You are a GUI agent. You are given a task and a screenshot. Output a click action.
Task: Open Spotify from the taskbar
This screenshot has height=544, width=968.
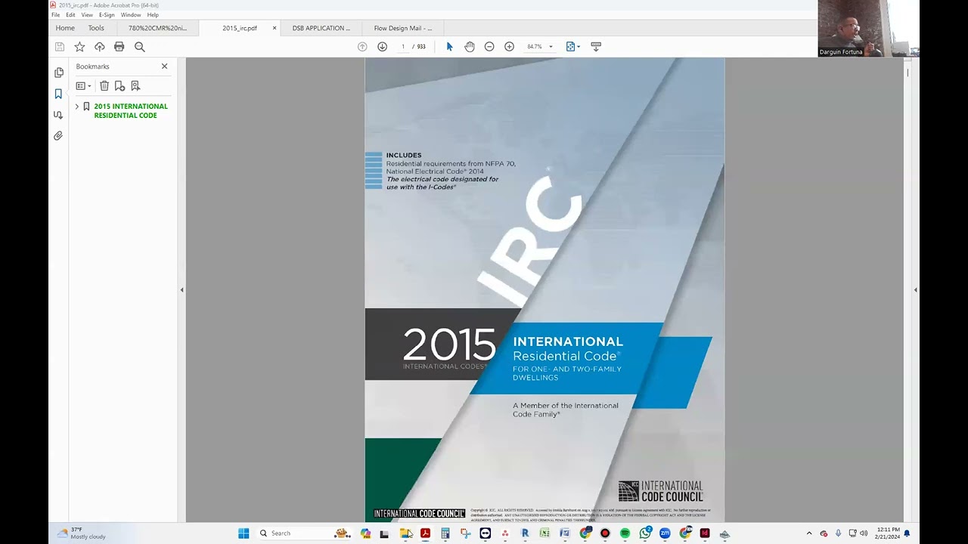[x=625, y=533]
